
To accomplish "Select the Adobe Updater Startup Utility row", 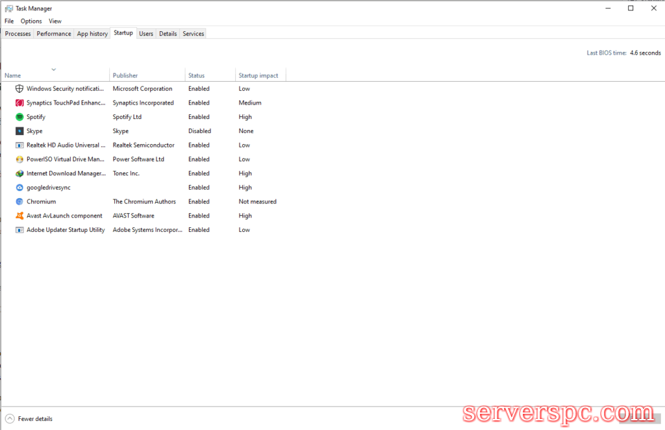I will point(66,230).
